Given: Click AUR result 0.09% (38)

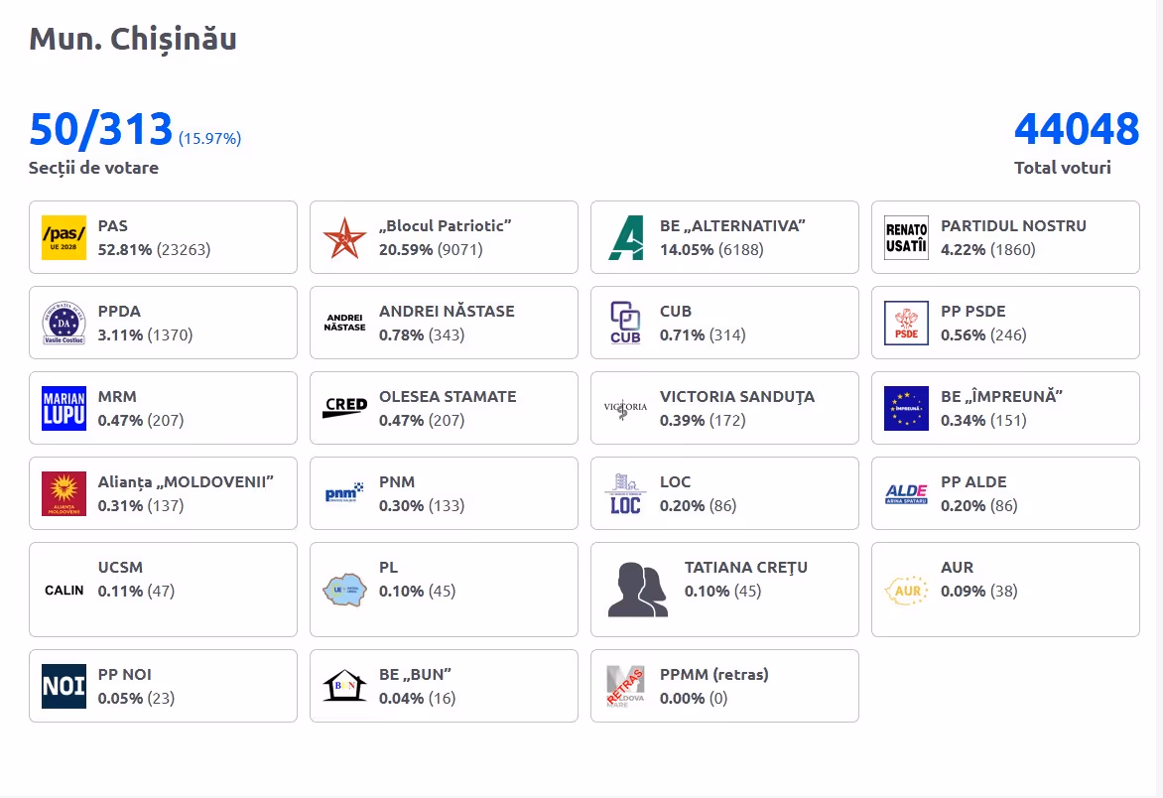Looking at the screenshot, I should coord(979,592).
